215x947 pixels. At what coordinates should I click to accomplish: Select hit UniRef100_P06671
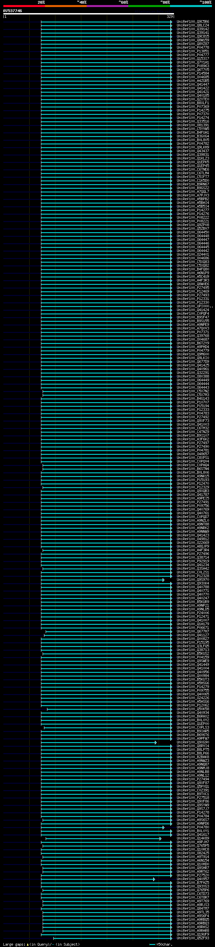[x=192, y=628]
